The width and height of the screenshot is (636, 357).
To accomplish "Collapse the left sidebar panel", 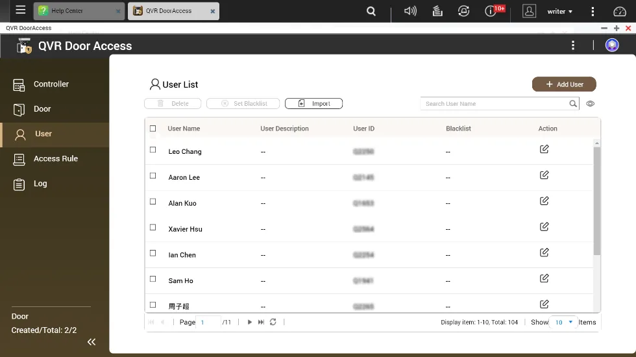I will pos(92,341).
